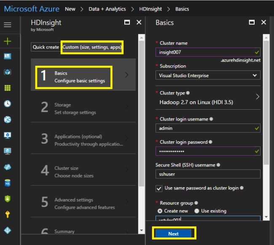274x245 pixels.
Task: Click the Data + Analytics breadcrumb
Action: coord(107,9)
